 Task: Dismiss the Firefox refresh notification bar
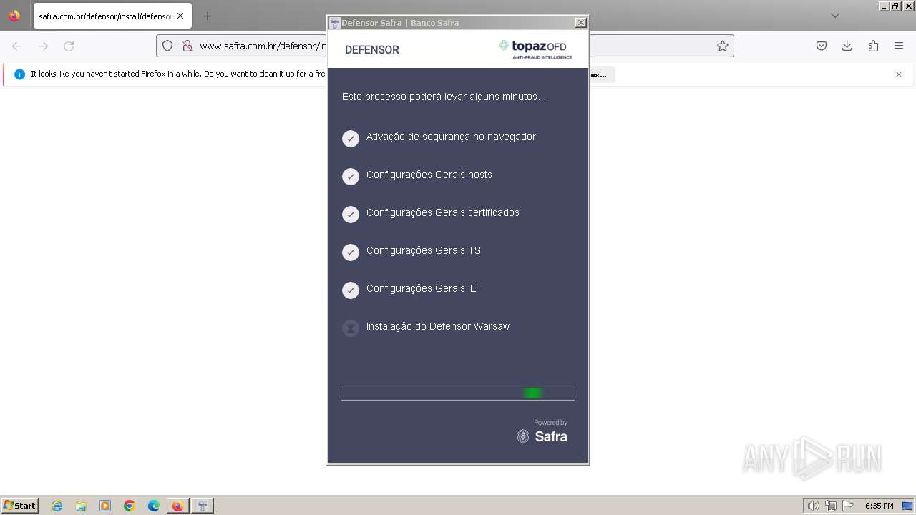coord(899,74)
